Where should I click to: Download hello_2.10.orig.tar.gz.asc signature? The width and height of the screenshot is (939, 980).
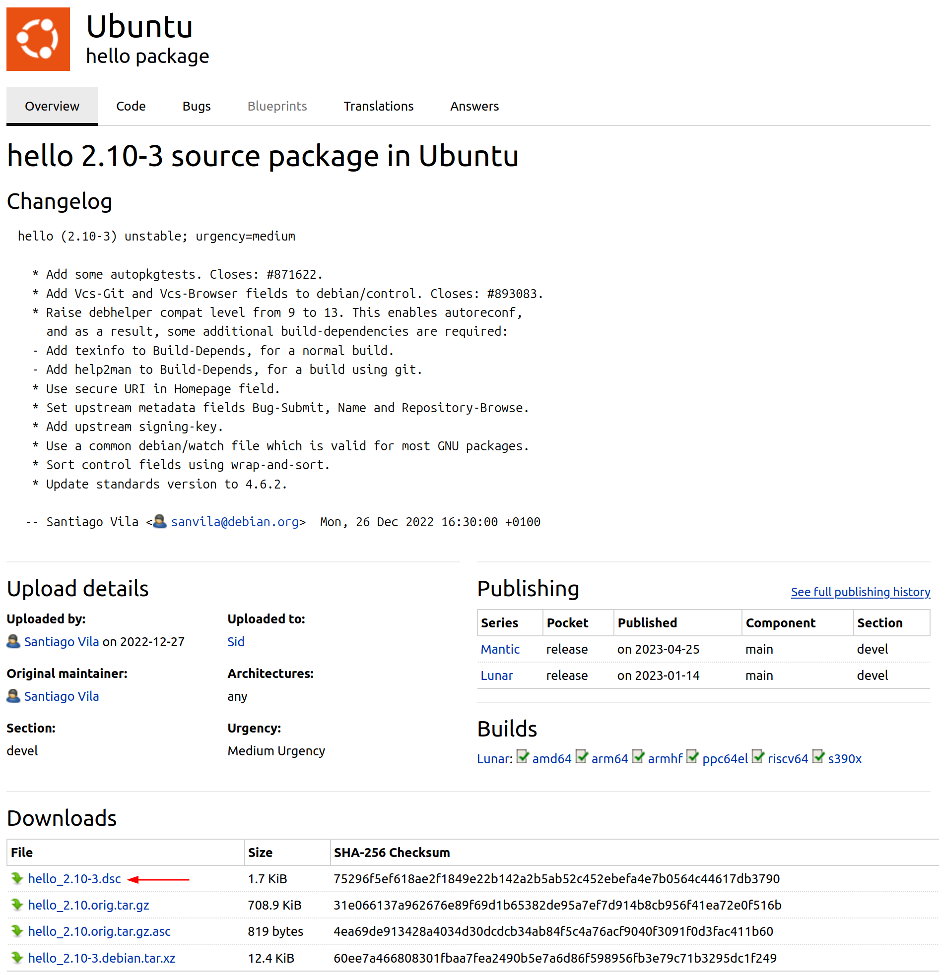coord(99,931)
